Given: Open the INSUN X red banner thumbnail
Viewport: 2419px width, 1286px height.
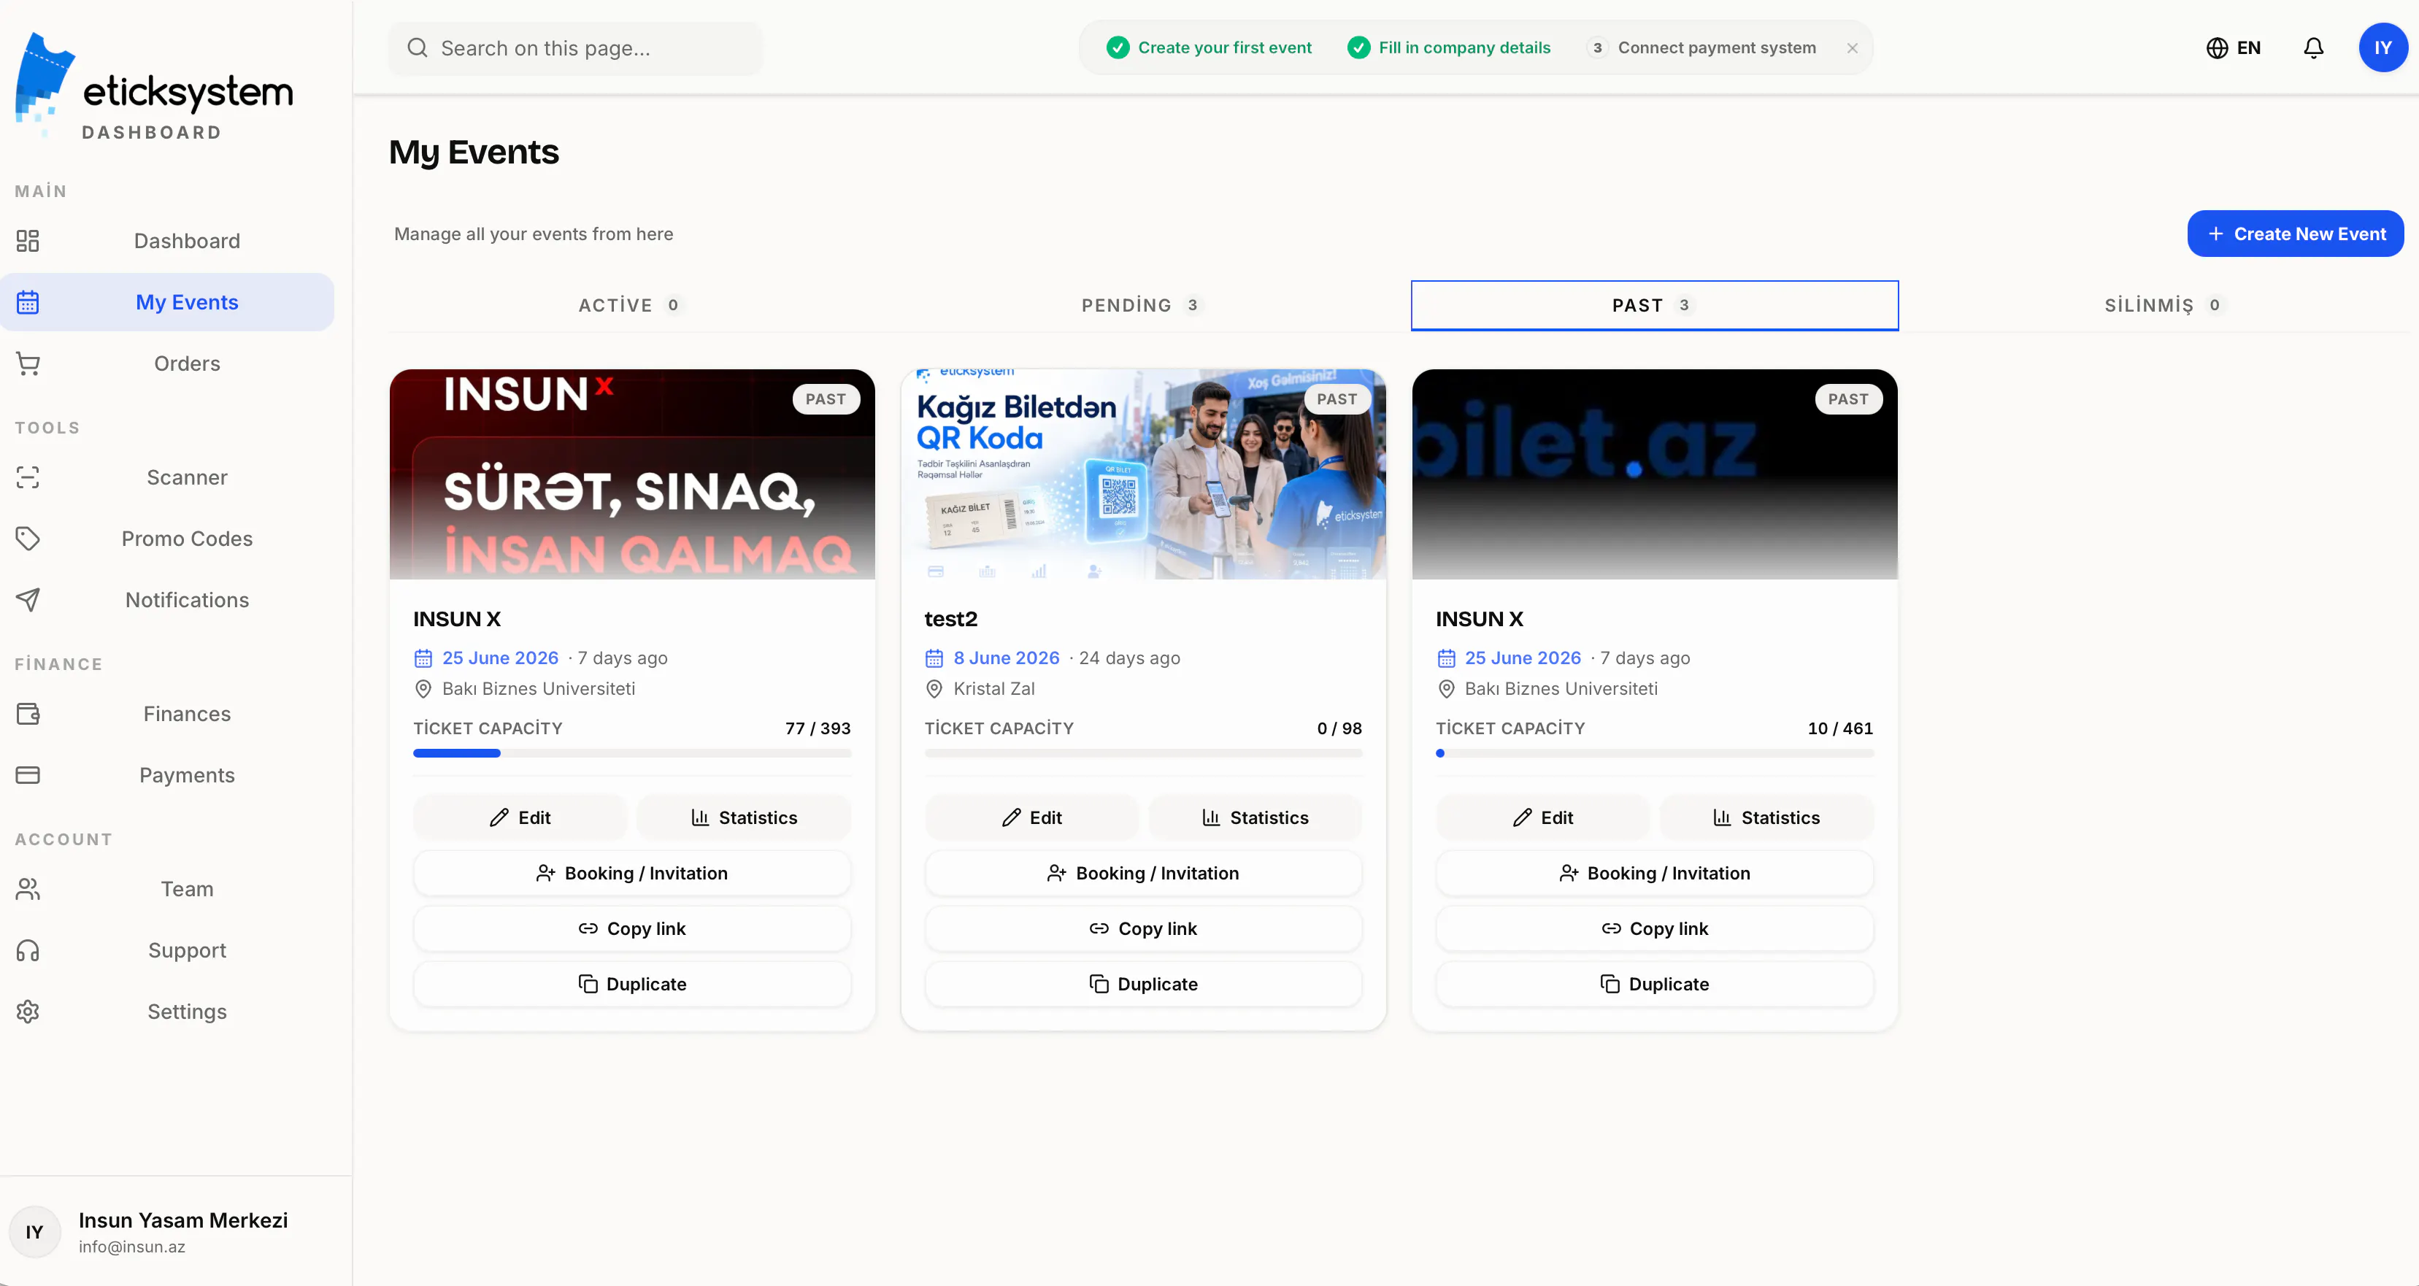Looking at the screenshot, I should 632,474.
